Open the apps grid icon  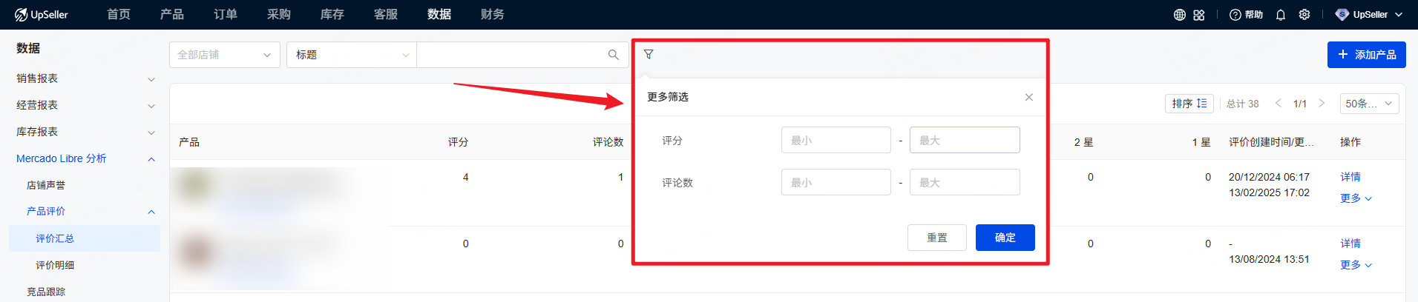click(1199, 15)
